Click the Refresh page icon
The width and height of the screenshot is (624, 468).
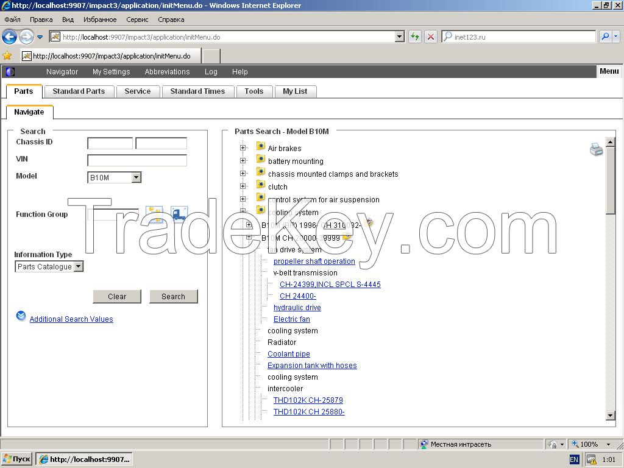414,37
